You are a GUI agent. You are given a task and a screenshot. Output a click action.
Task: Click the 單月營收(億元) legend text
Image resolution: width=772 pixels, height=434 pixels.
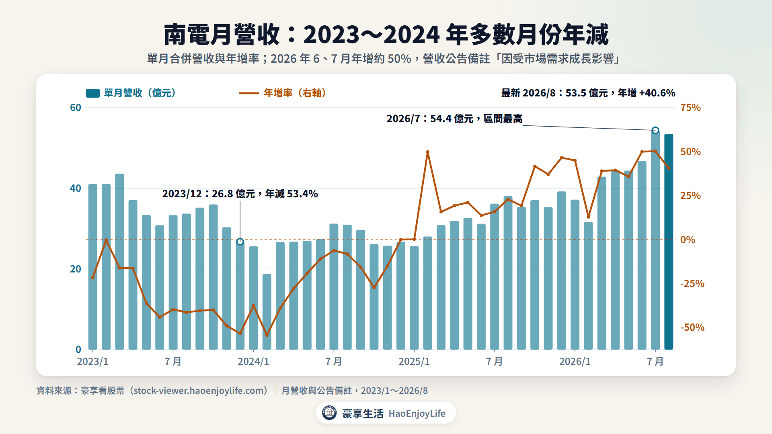tap(140, 93)
